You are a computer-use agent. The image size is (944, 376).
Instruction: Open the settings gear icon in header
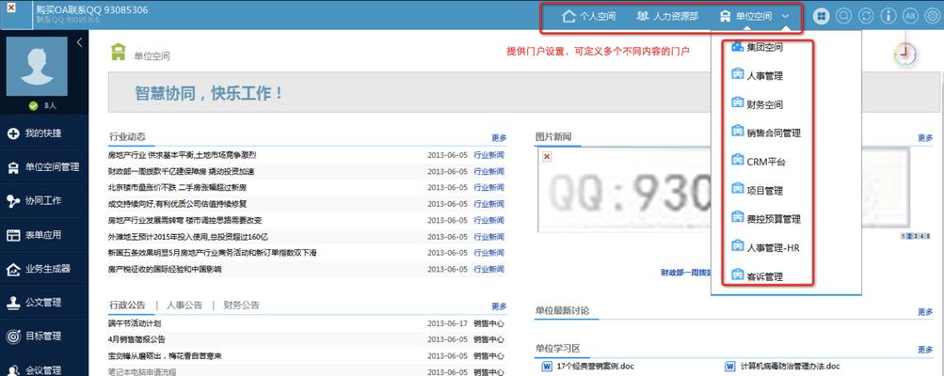(x=932, y=16)
